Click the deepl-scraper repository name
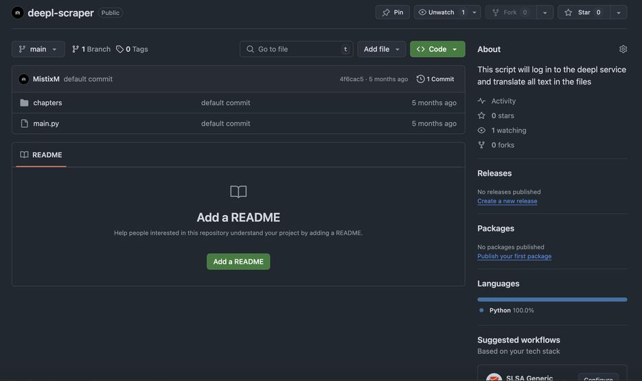 tap(60, 12)
